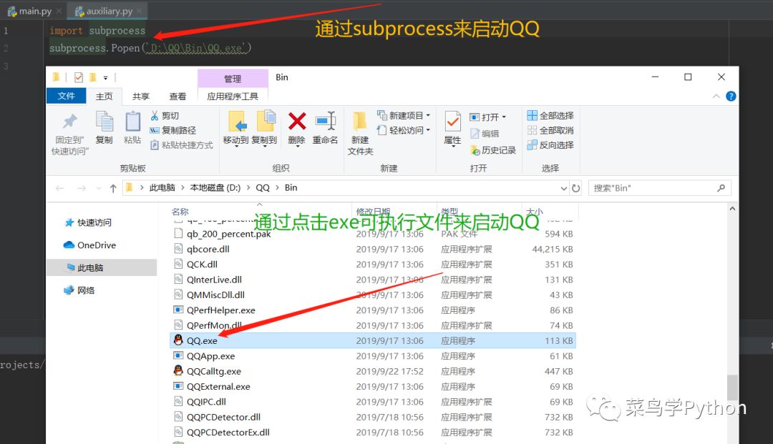Click the Move to (移动到) icon
Screen dimensions: 773x444
click(x=237, y=121)
